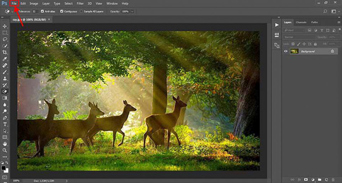The width and height of the screenshot is (342, 183).
Task: Click the Actions panel play icon
Action: click(277, 25)
